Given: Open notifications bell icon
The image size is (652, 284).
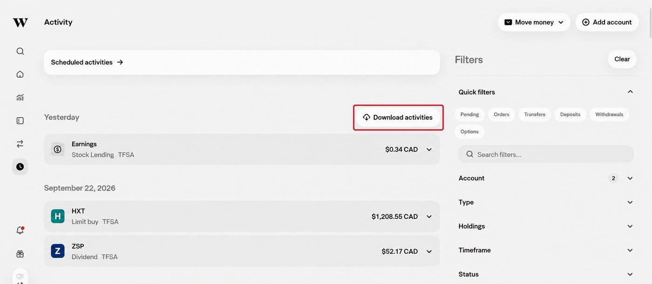Looking at the screenshot, I should point(20,231).
